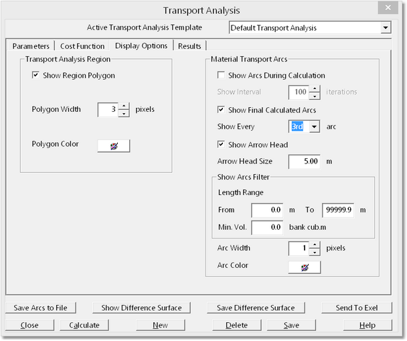
Task: Click the Show Every 3rd value box
Action: (x=299, y=127)
